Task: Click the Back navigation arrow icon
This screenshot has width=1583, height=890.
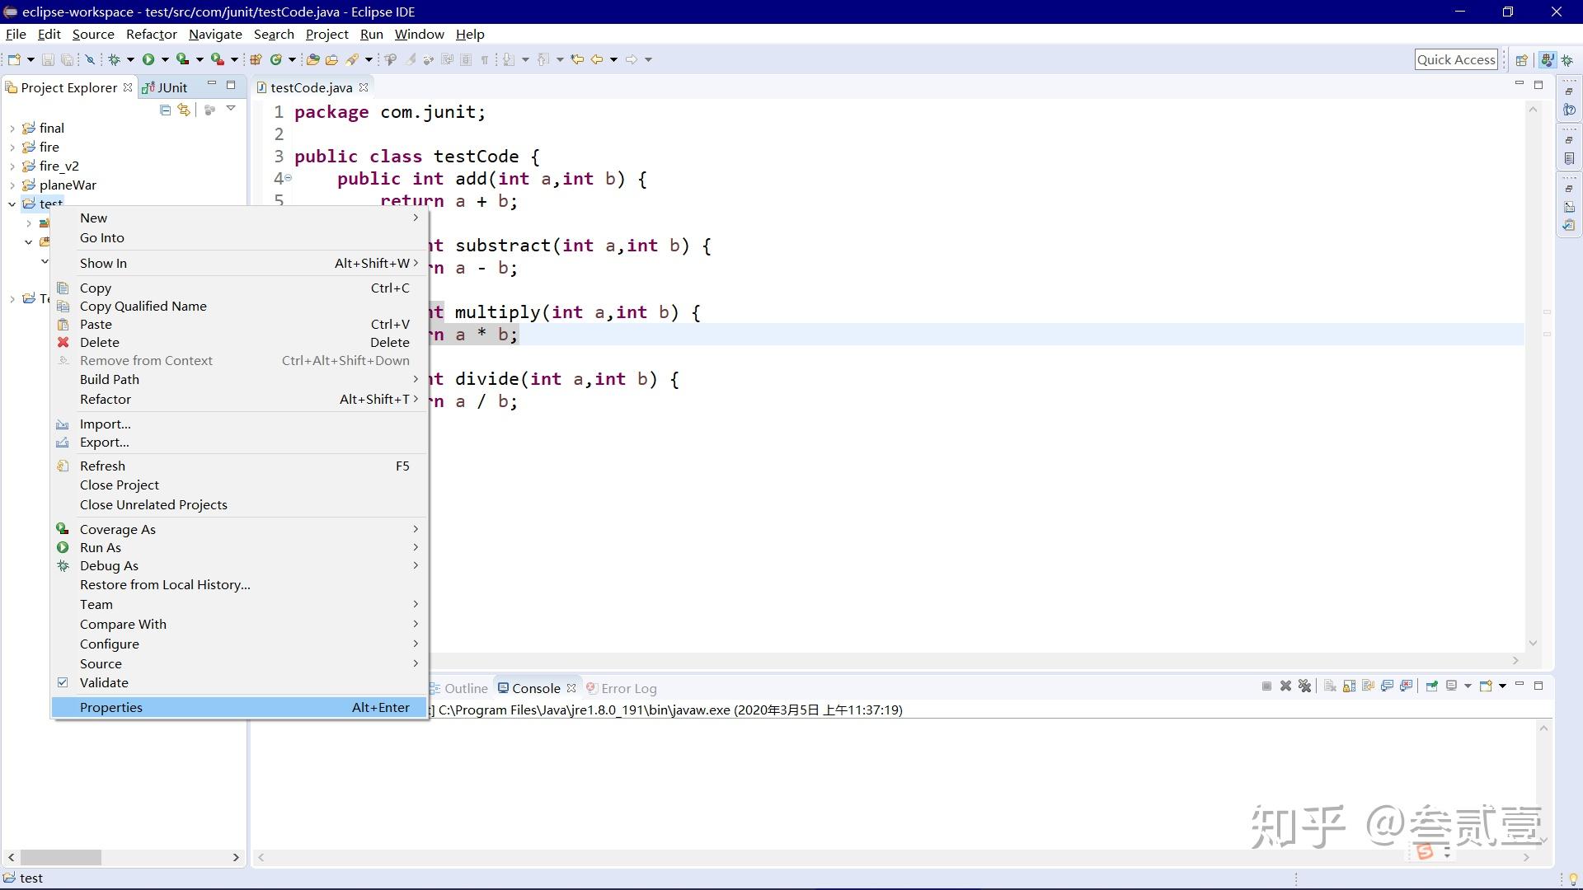Action: pyautogui.click(x=597, y=59)
